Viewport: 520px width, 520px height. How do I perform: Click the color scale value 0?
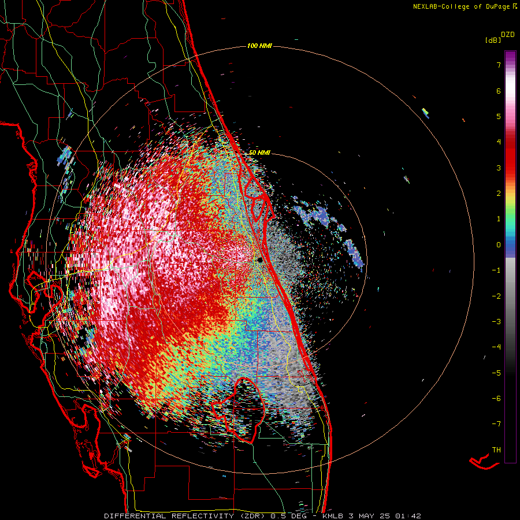499,245
